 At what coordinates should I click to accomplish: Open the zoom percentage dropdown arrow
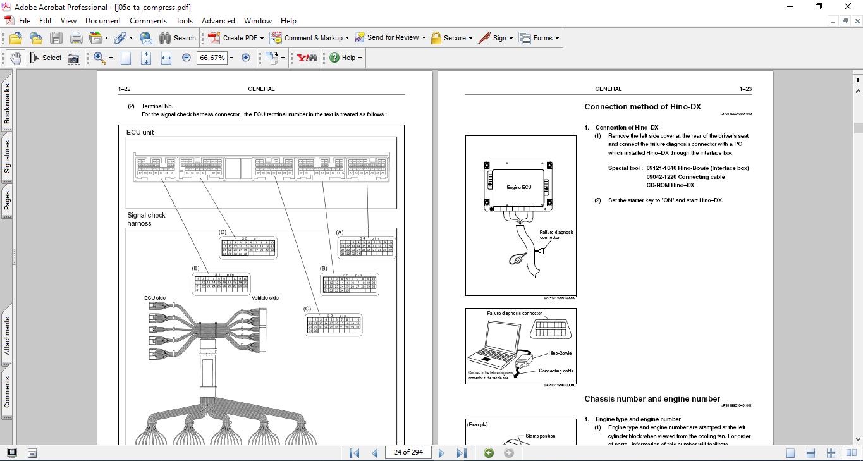[x=231, y=58]
